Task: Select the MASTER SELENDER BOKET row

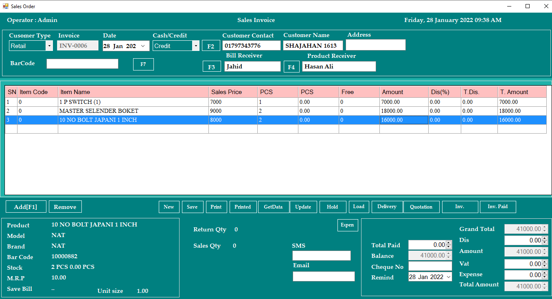Action: (x=99, y=111)
